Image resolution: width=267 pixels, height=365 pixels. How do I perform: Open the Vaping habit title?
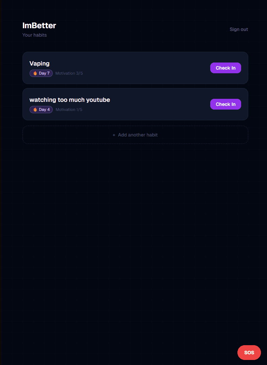(x=39, y=64)
